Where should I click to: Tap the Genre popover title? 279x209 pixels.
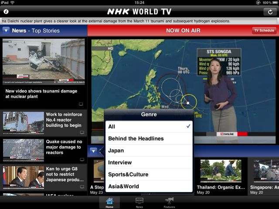(149, 114)
